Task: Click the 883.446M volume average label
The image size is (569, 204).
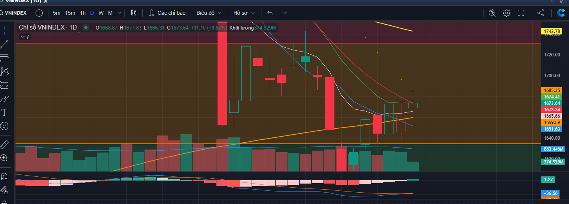Action: tap(553, 149)
